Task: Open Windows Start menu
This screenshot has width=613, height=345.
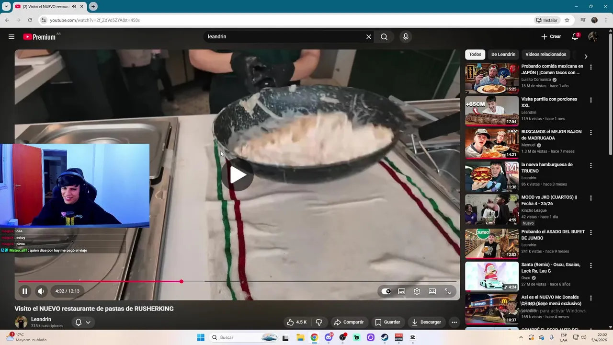Action: point(200,337)
